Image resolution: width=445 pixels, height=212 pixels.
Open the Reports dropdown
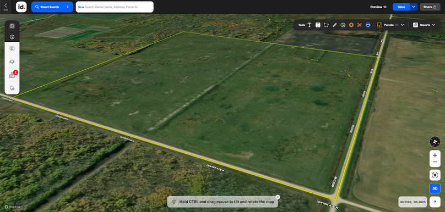click(x=424, y=25)
